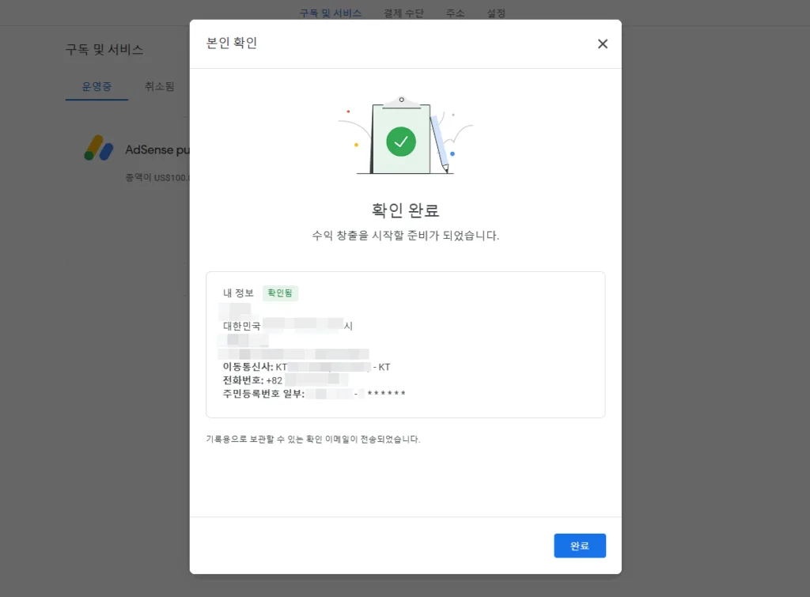The height and width of the screenshot is (597, 810).
Task: Click the pencil illustration beside the clipboard
Action: point(439,144)
